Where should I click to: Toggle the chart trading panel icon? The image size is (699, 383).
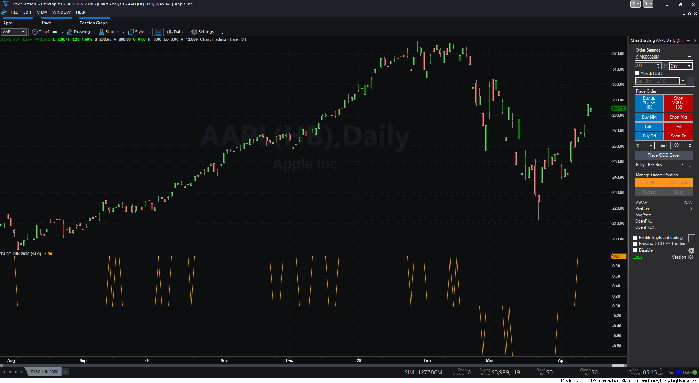(158, 32)
